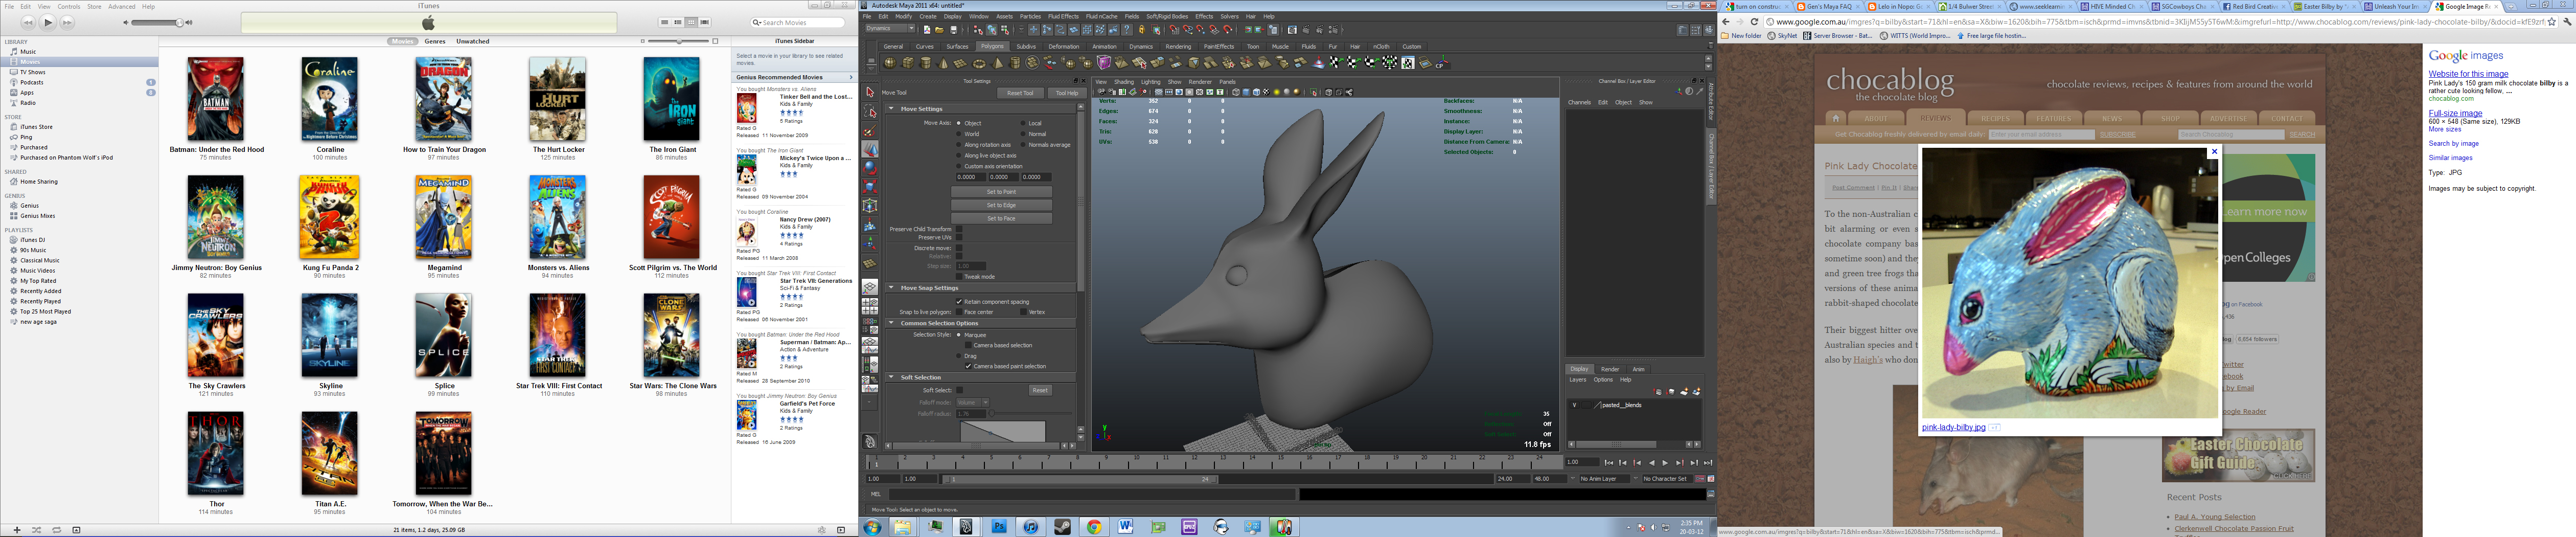Click the pink-lady-bilby.jpg link
The image size is (2576, 537).
pyautogui.click(x=1953, y=427)
